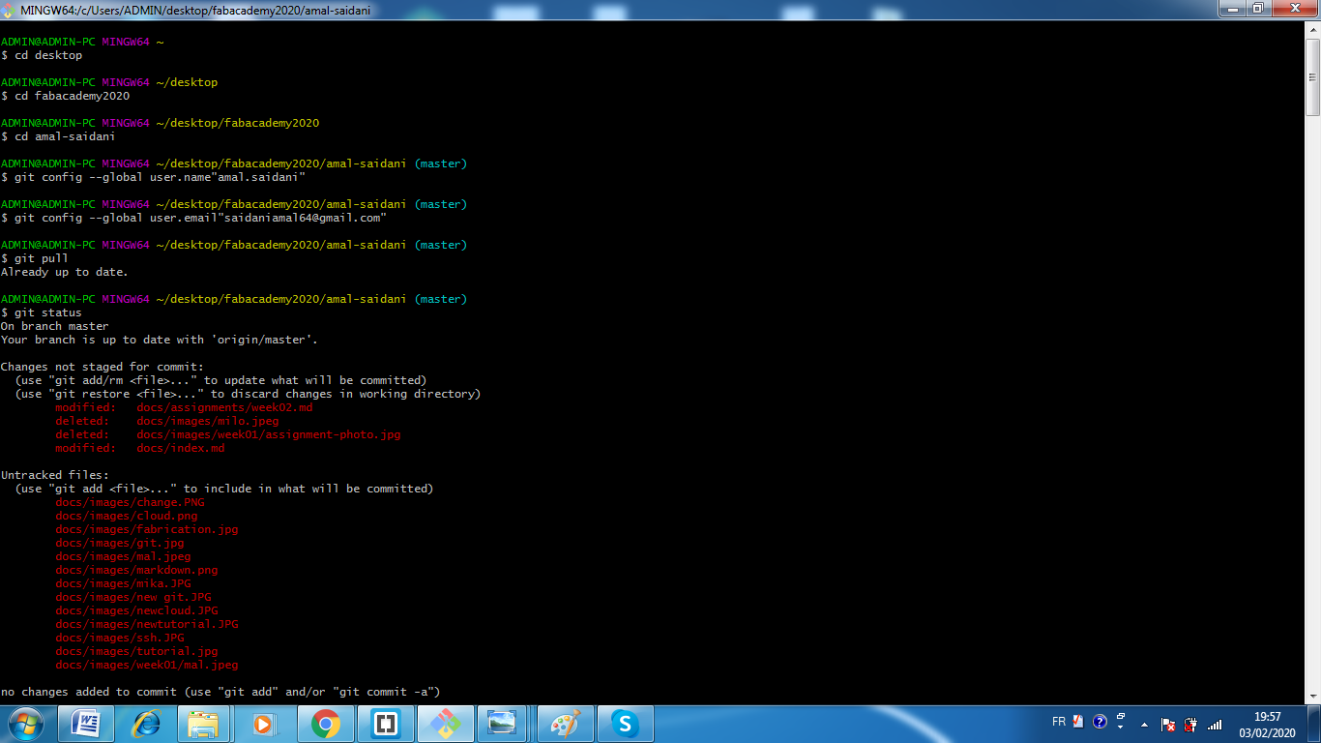Click the 'no changes added to commit' line

[220, 692]
